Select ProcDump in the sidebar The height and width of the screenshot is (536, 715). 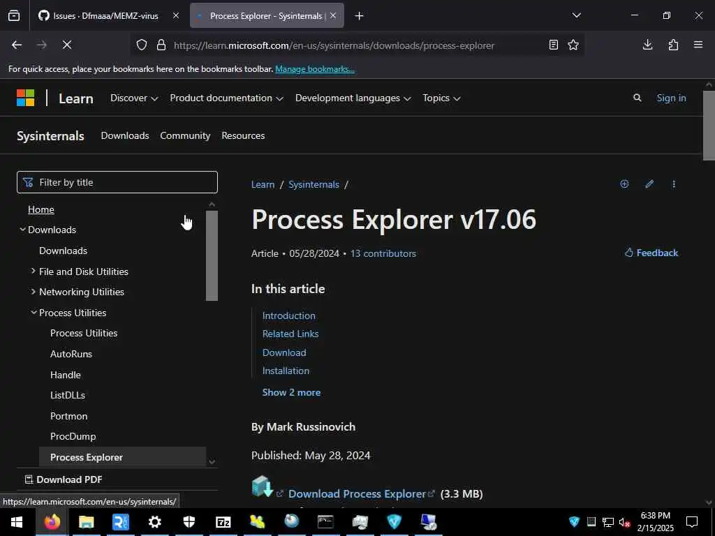[x=73, y=437]
